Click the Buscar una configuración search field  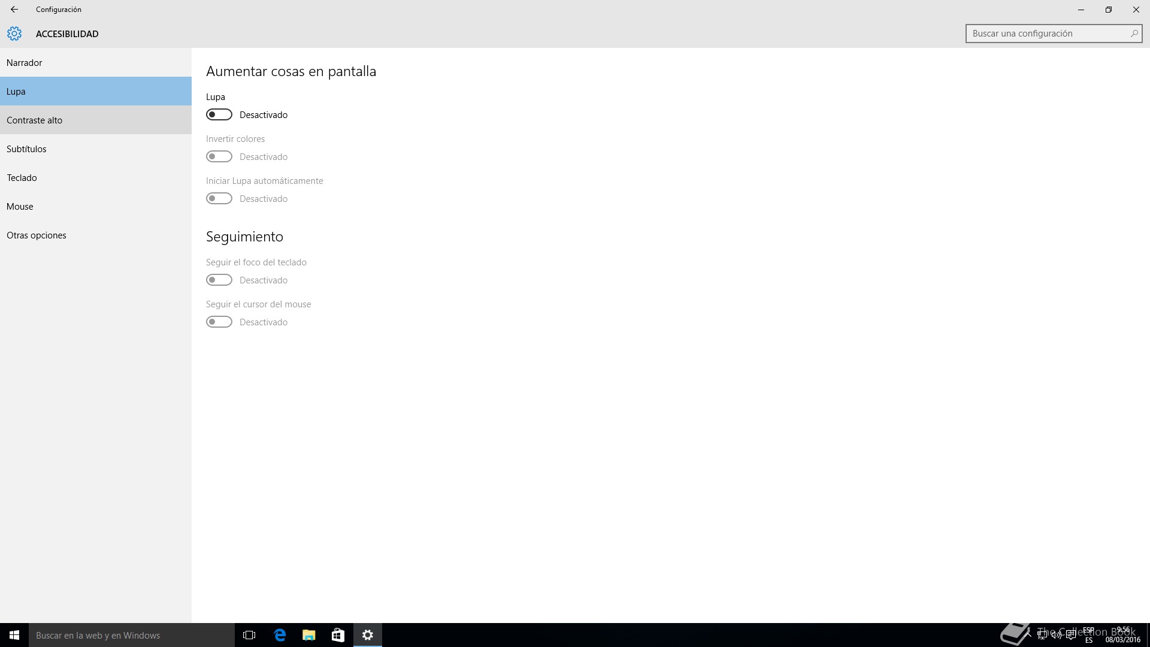click(x=1054, y=34)
